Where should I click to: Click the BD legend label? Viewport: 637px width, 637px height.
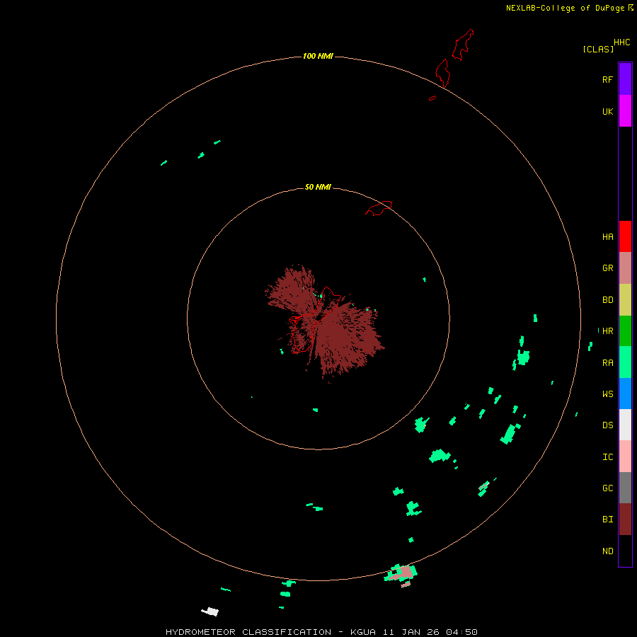[607, 300]
